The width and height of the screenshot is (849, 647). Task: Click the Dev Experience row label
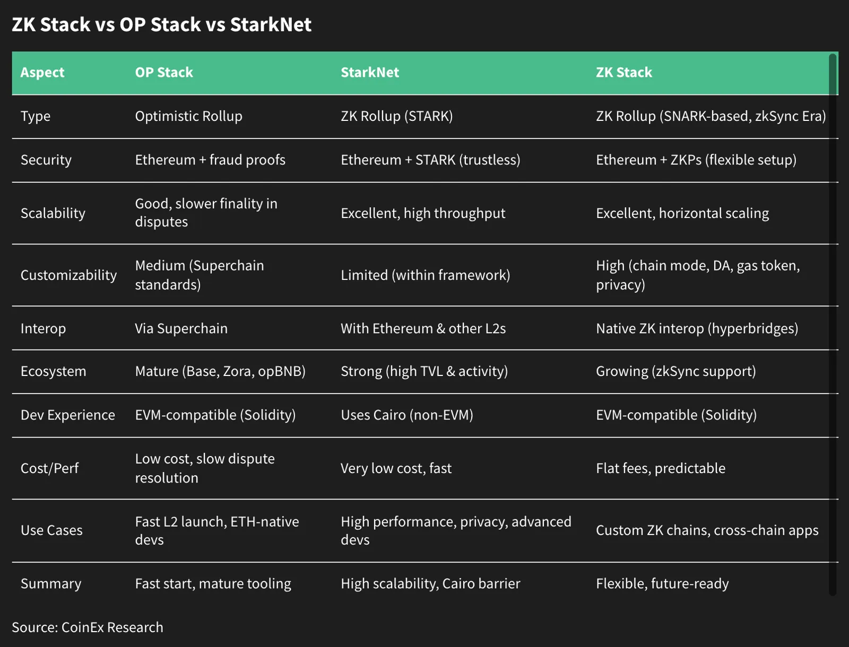tap(68, 415)
